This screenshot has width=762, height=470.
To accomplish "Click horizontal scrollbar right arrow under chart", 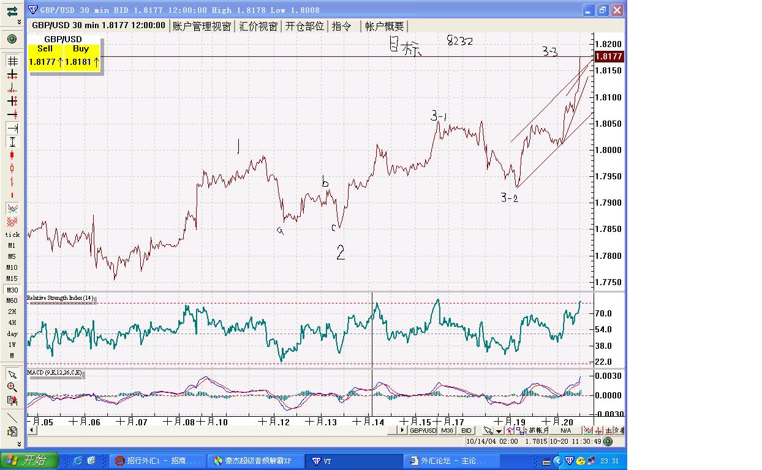I will [402, 430].
